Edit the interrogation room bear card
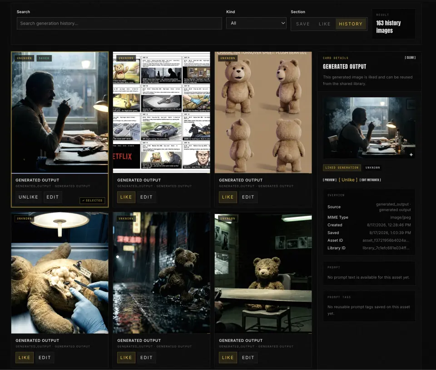Viewport: 436px width, 370px height. click(248, 357)
